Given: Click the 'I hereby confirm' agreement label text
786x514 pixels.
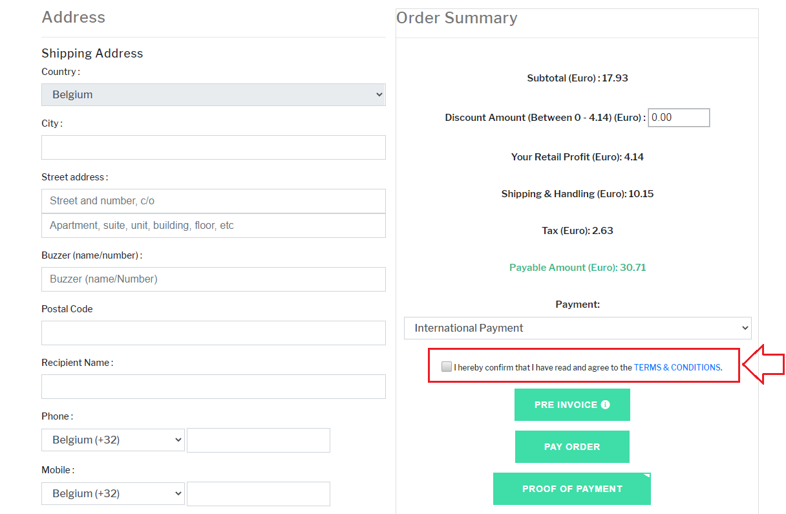Looking at the screenshot, I should click(542, 367).
